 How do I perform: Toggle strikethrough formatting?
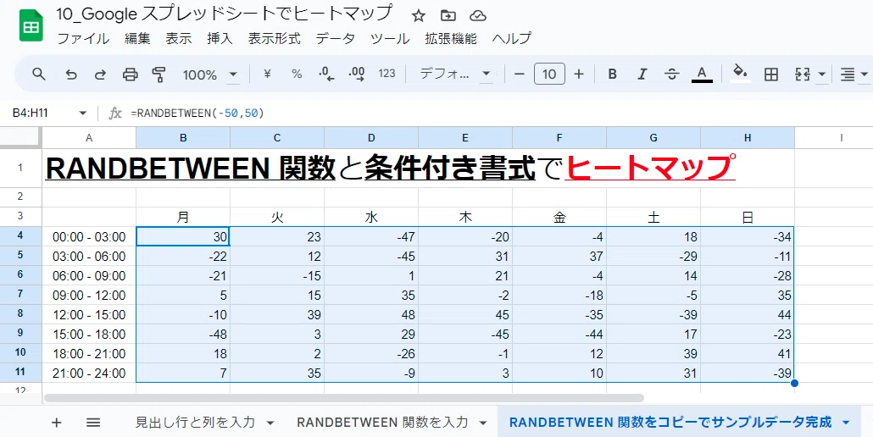coord(672,74)
